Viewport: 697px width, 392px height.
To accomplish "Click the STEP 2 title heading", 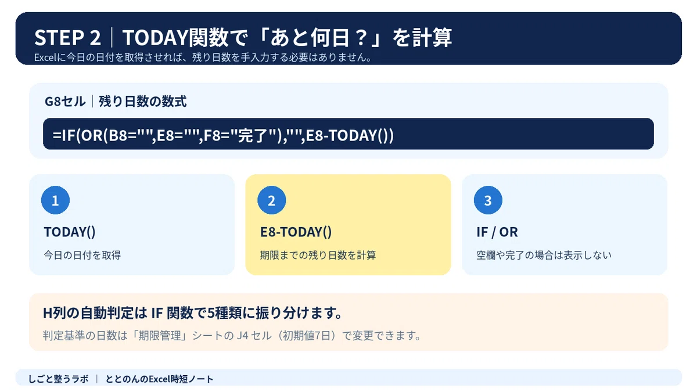I will 243,37.
